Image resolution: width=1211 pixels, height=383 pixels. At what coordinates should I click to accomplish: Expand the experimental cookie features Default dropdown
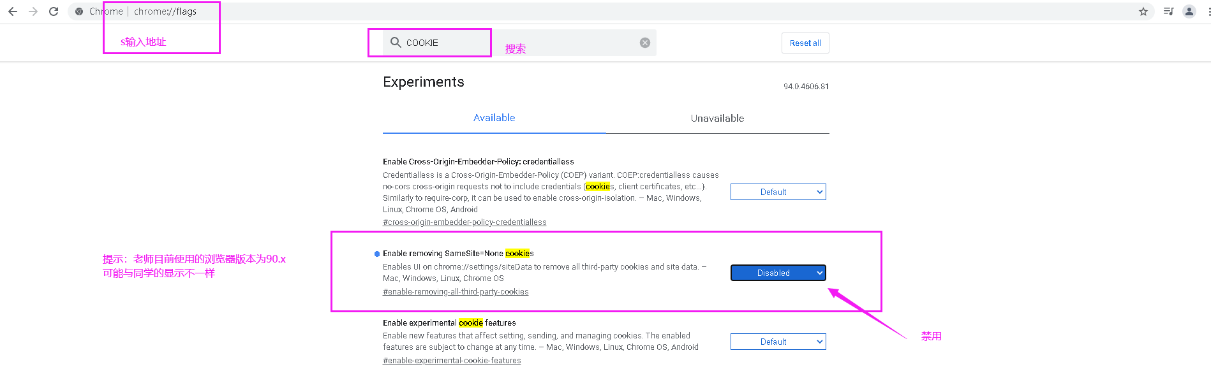[778, 342]
